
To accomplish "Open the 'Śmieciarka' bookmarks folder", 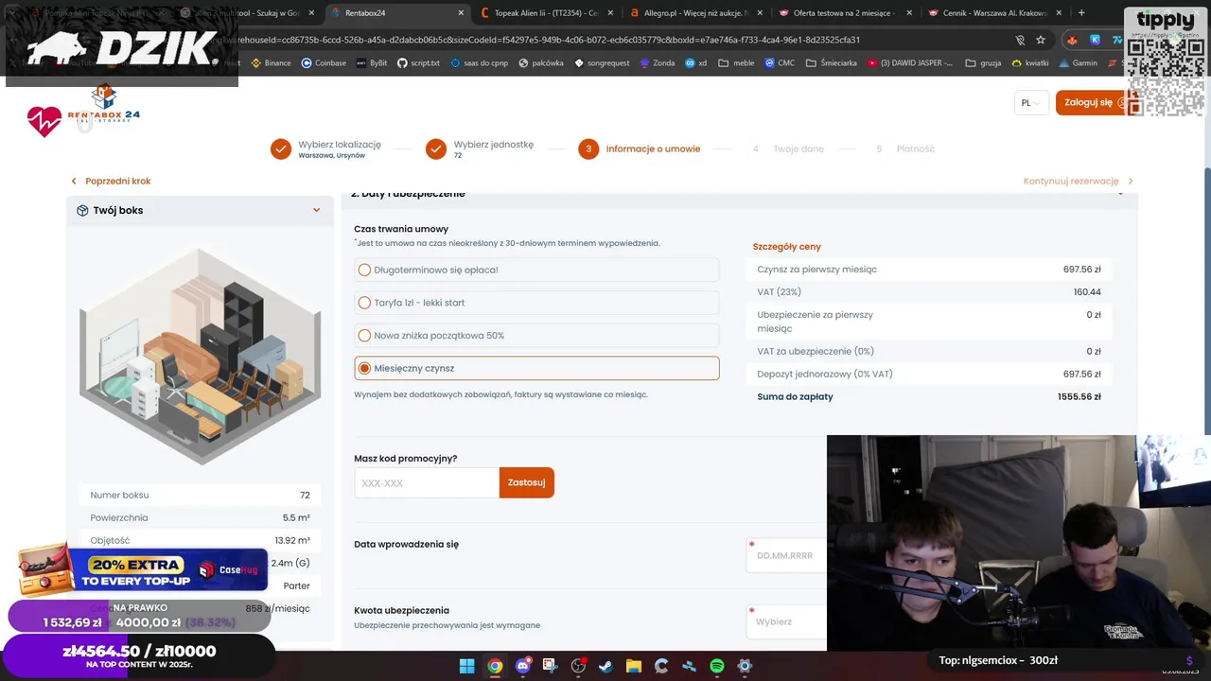I will [x=832, y=63].
